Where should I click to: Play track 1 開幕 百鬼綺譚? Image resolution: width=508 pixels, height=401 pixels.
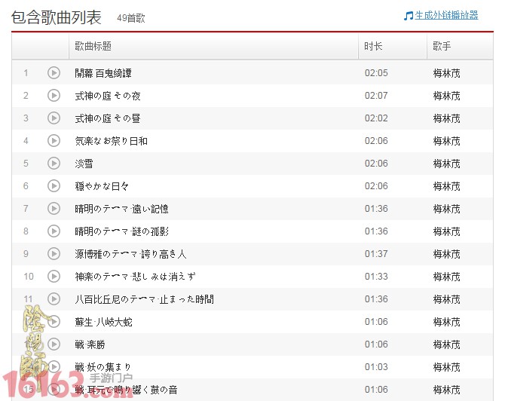click(x=54, y=72)
